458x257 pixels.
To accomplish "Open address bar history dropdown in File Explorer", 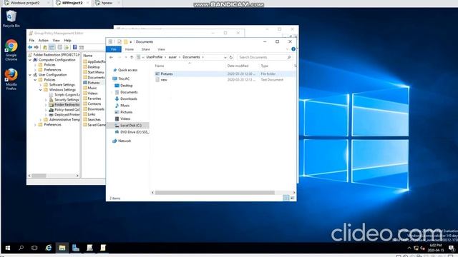I will [225, 57].
